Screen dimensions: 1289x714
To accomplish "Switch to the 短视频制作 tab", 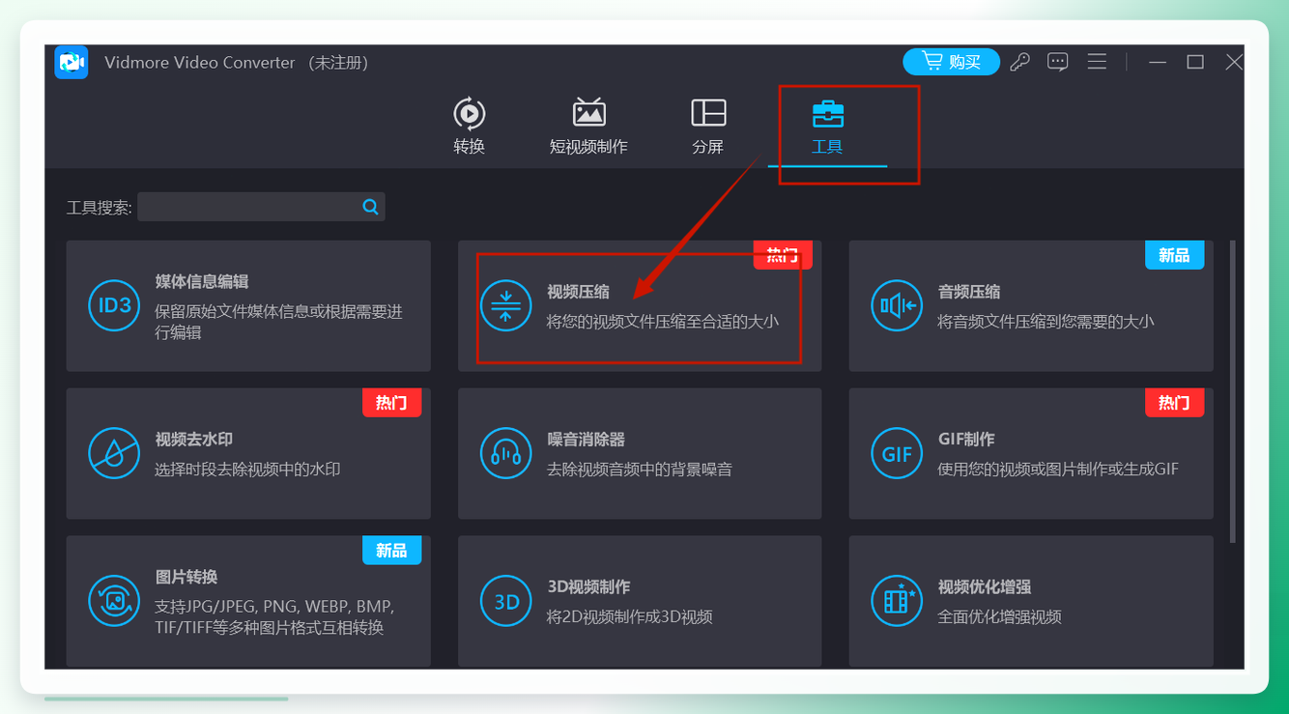I will (588, 127).
